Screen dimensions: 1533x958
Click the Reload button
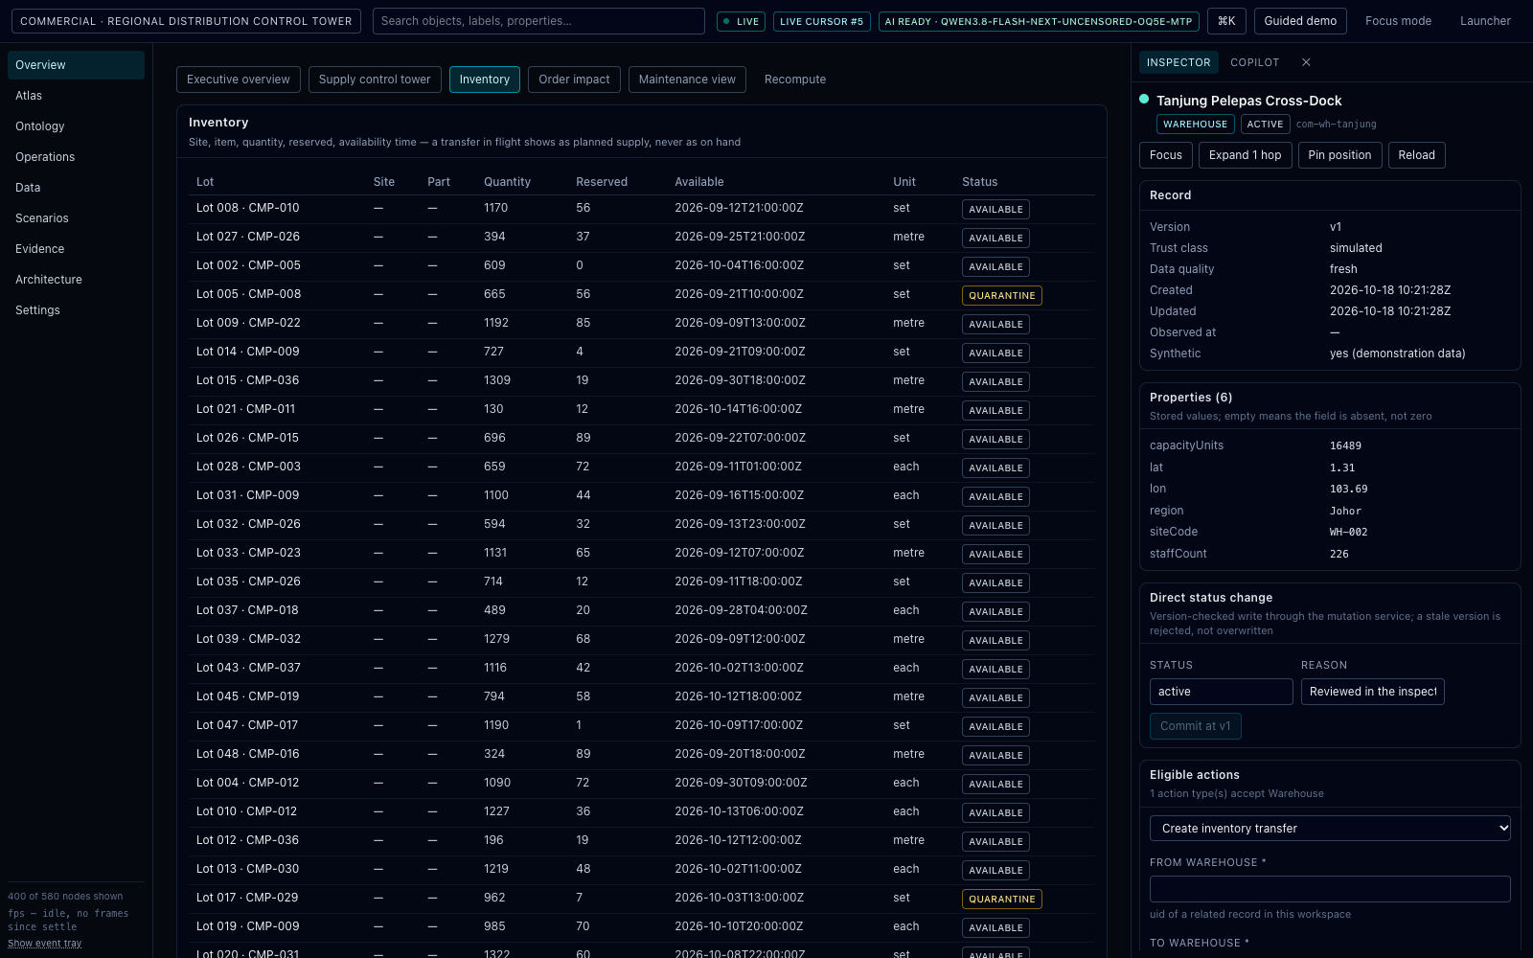tap(1416, 155)
